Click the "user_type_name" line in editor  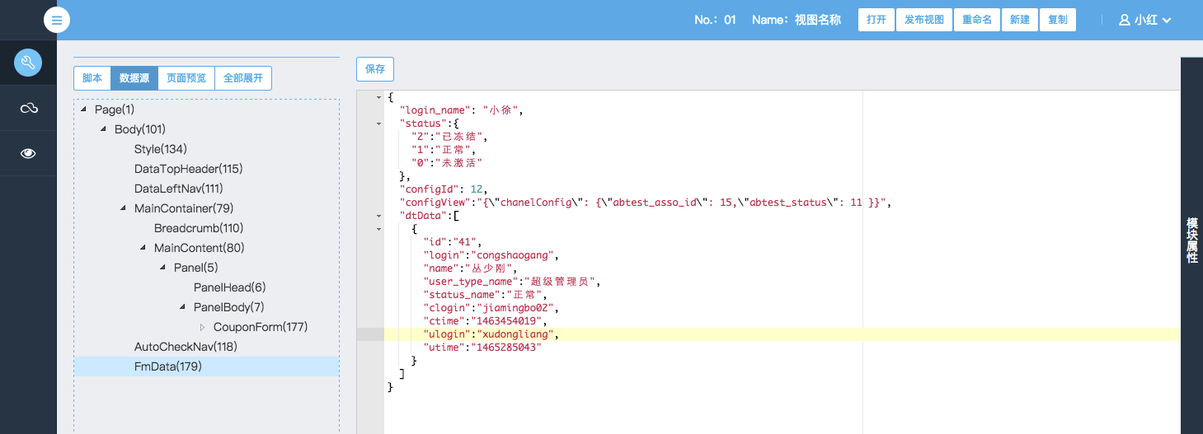point(512,282)
